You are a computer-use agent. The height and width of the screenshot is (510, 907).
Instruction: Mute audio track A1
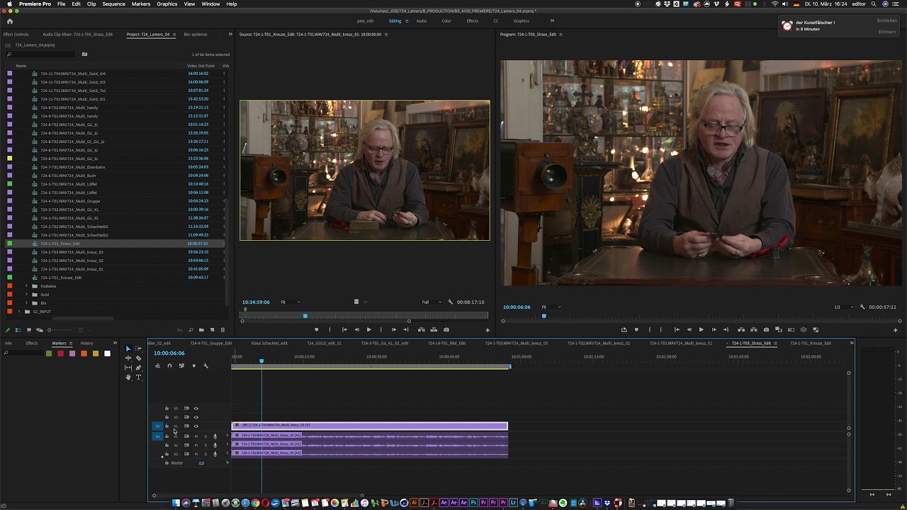click(x=196, y=436)
